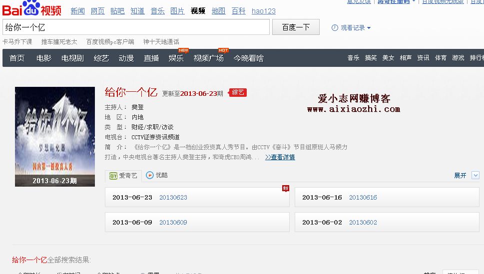
Task: Open the 贴吧 link
Action: coord(117,11)
